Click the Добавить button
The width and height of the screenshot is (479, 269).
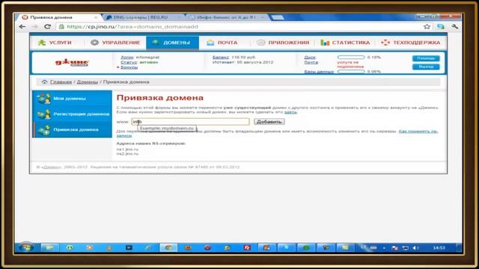269,122
